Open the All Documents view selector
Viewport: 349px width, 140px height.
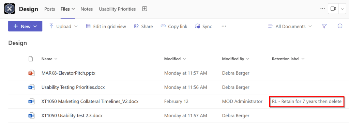pyautogui.click(x=290, y=26)
